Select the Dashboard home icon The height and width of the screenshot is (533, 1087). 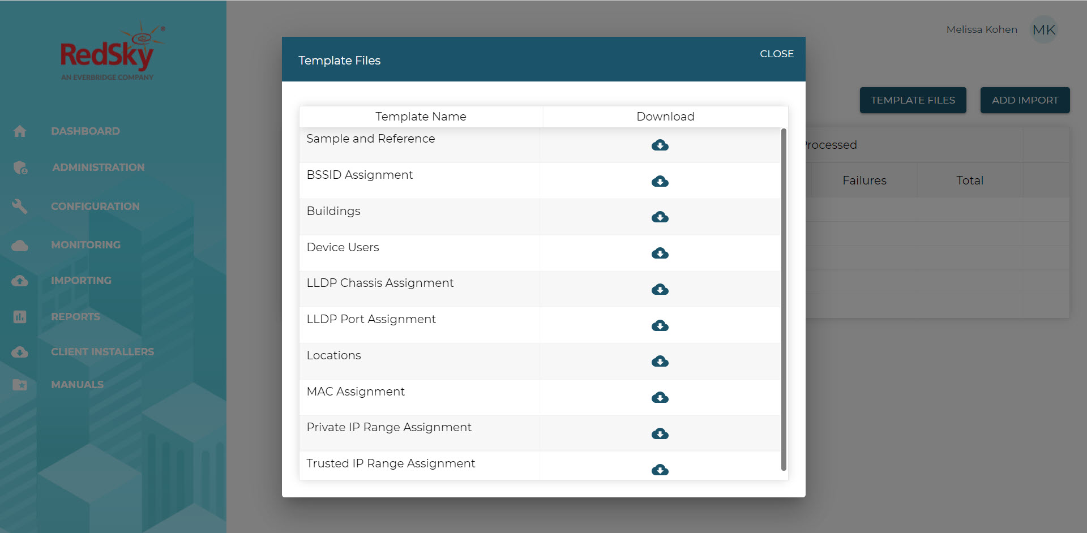20,131
